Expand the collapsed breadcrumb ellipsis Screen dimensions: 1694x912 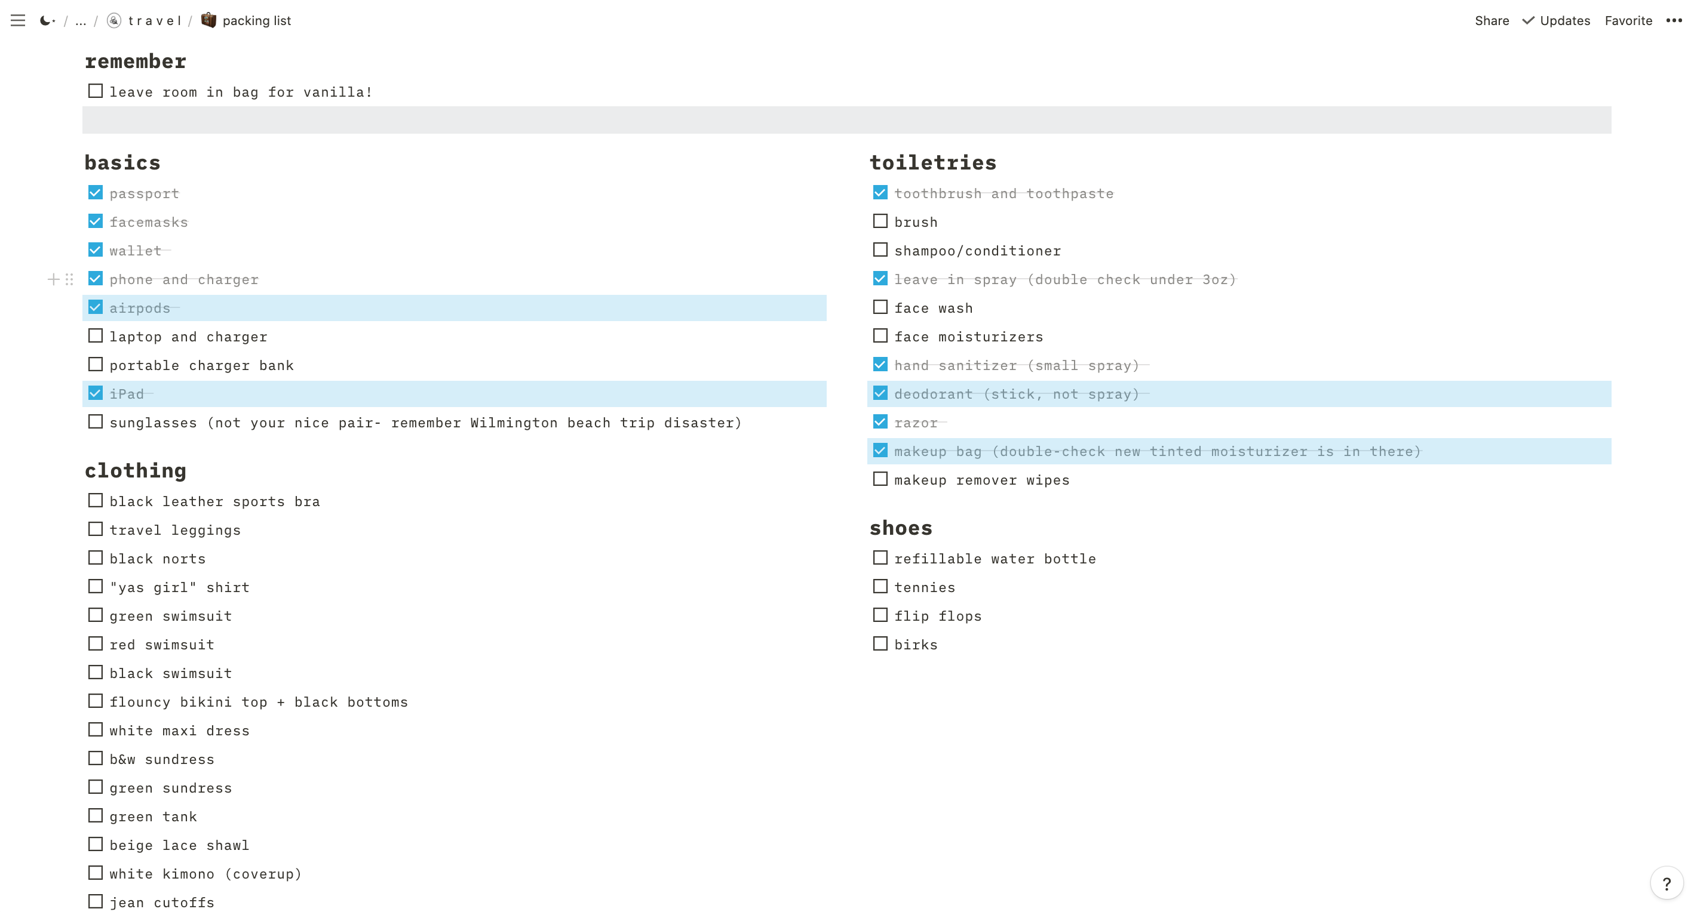(x=80, y=20)
